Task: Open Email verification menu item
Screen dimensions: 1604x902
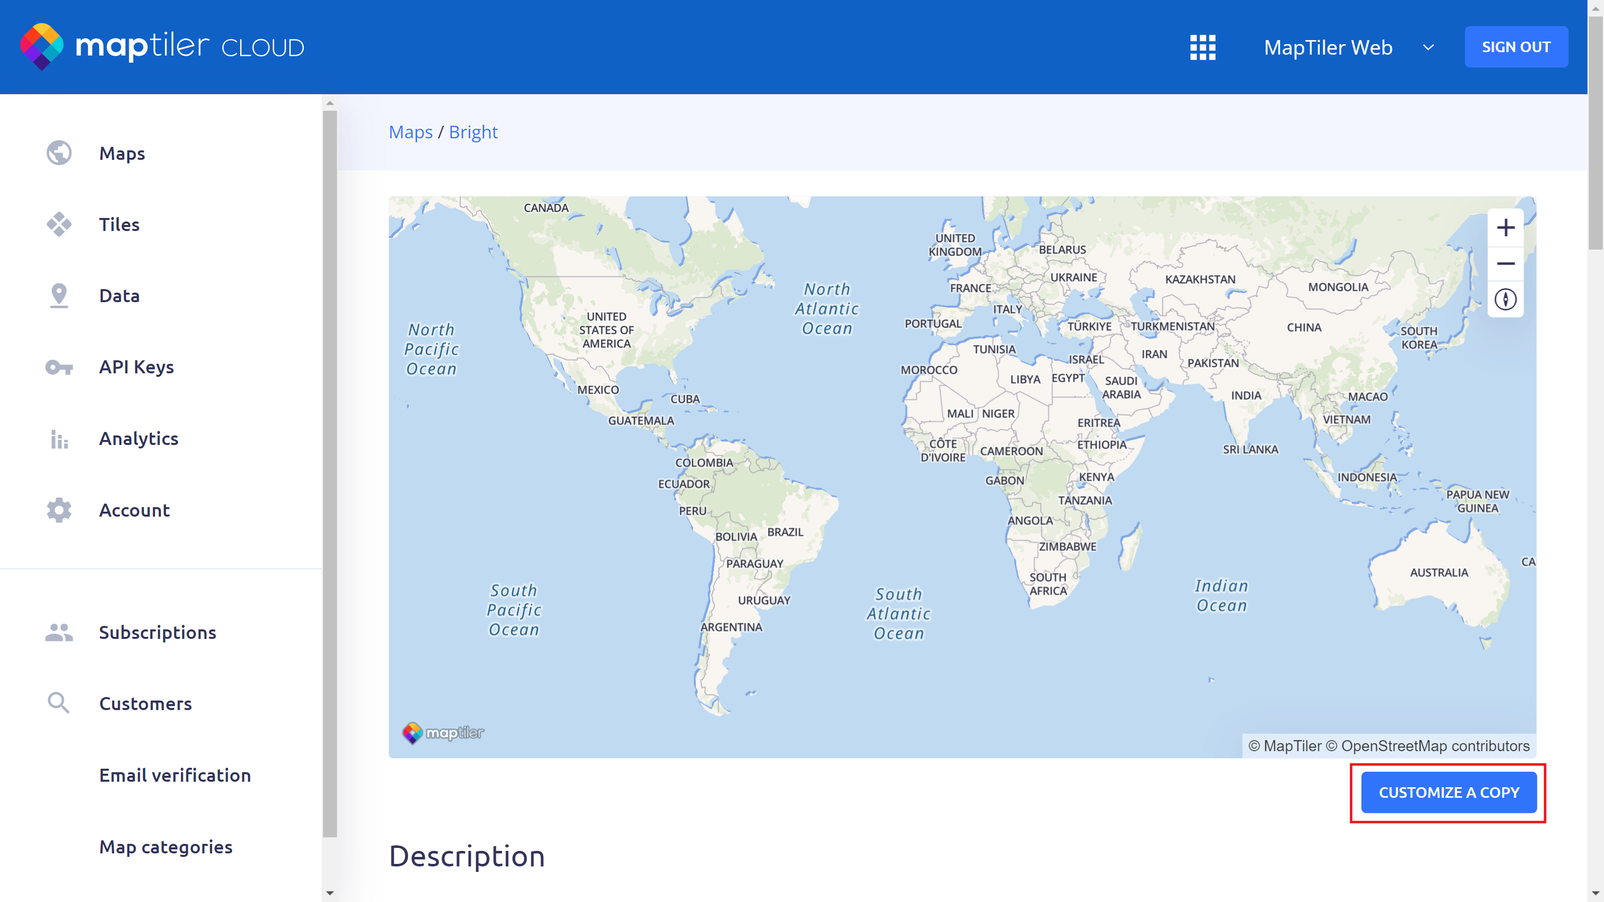Action: tap(175, 775)
